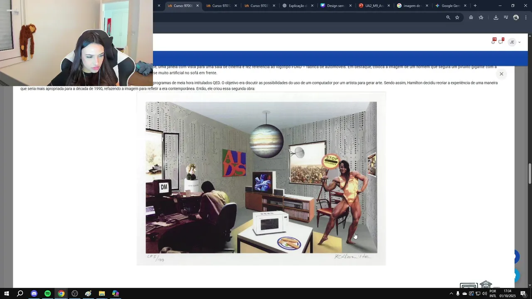Close the 'Explicação' tab
Viewport: 532px width, 299px height.
point(312,6)
